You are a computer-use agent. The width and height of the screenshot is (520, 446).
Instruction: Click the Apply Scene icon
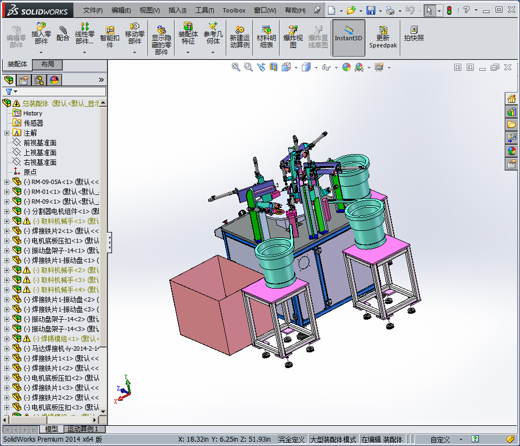[359, 68]
